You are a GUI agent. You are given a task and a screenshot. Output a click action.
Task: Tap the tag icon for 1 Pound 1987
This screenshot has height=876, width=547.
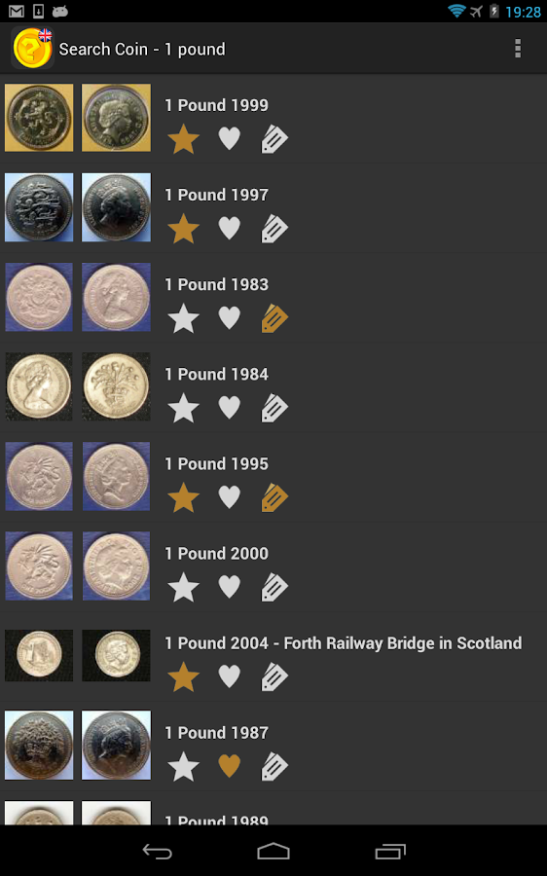tap(274, 767)
